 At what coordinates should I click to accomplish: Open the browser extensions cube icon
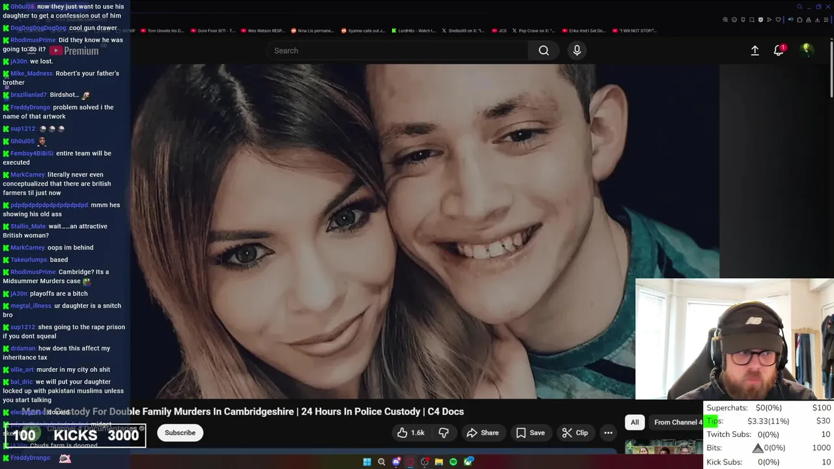click(799, 20)
